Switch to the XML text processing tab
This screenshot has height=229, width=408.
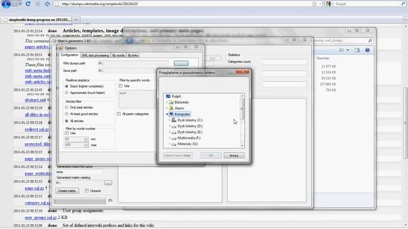(x=95, y=55)
